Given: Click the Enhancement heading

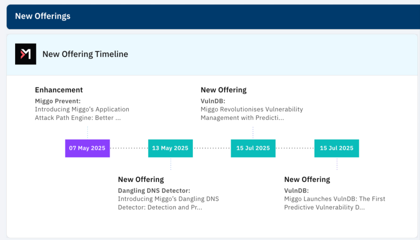Looking at the screenshot, I should coord(59,90).
